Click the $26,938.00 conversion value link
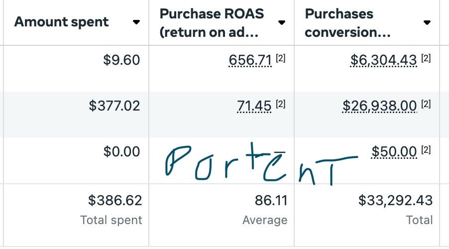The width and height of the screenshot is (449, 249). (x=379, y=106)
